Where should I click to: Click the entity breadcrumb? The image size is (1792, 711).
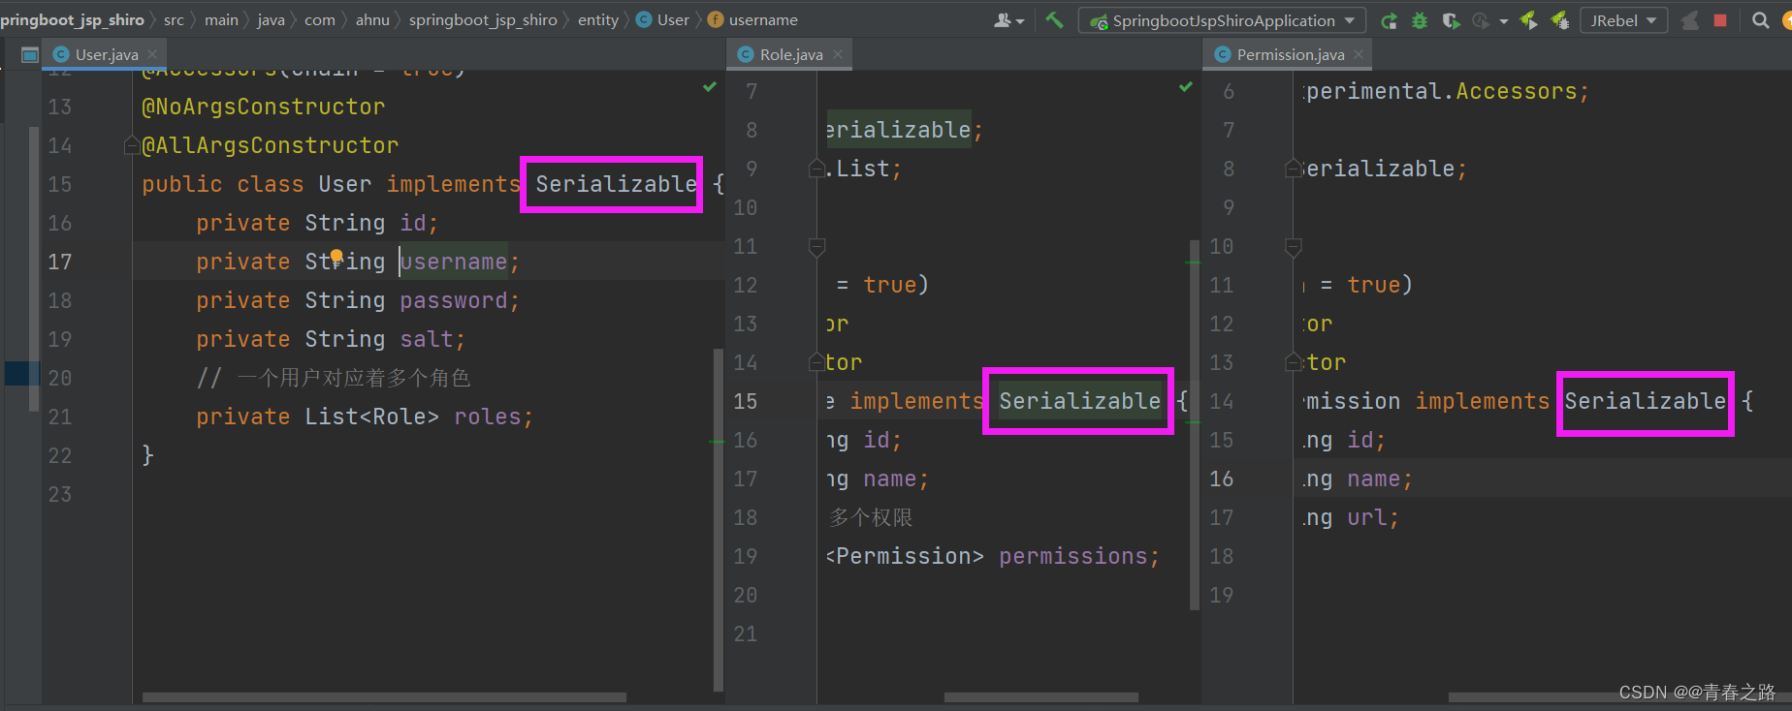[597, 19]
